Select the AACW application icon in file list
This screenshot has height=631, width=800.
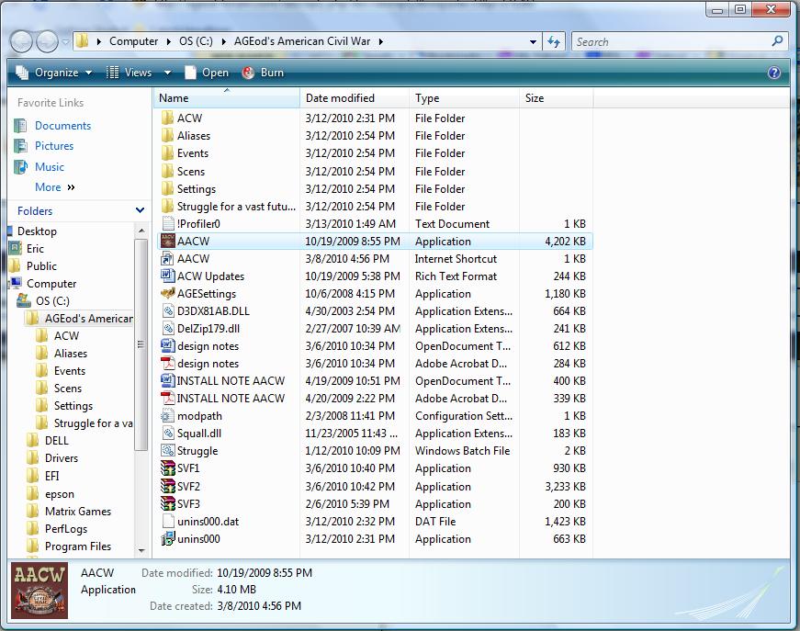coord(167,242)
